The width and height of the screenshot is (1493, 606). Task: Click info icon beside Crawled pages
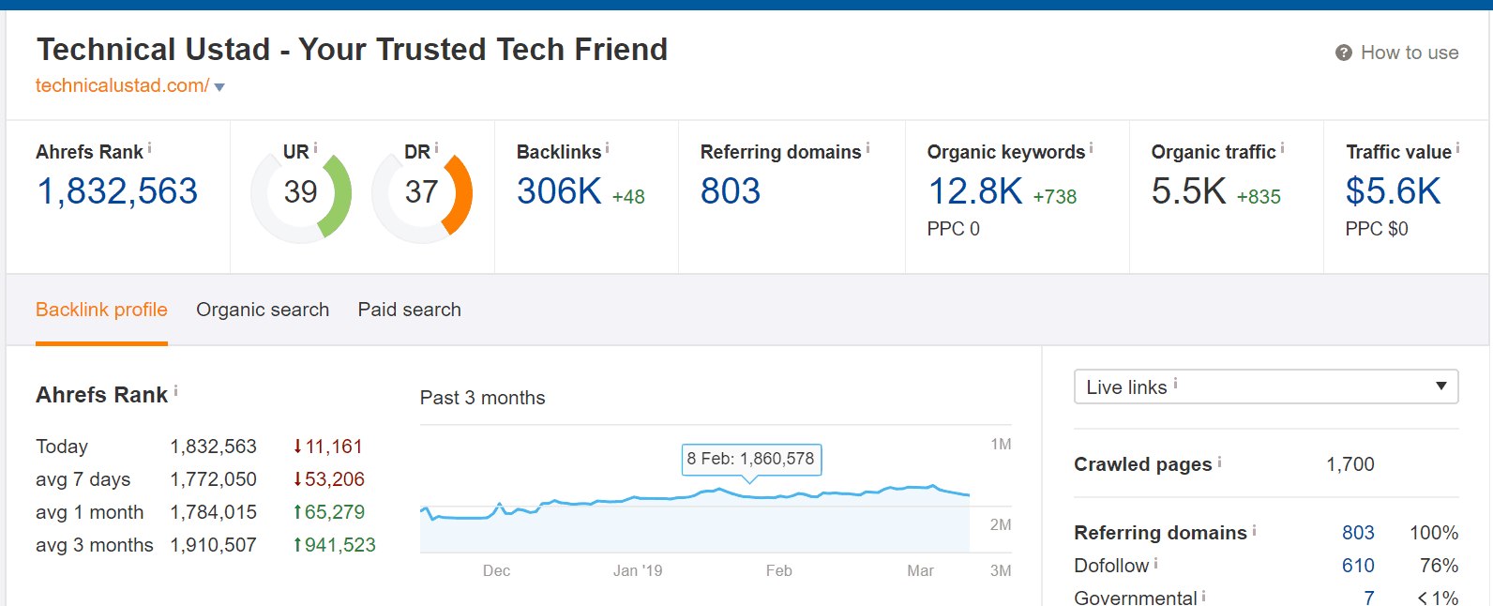pos(1219,461)
